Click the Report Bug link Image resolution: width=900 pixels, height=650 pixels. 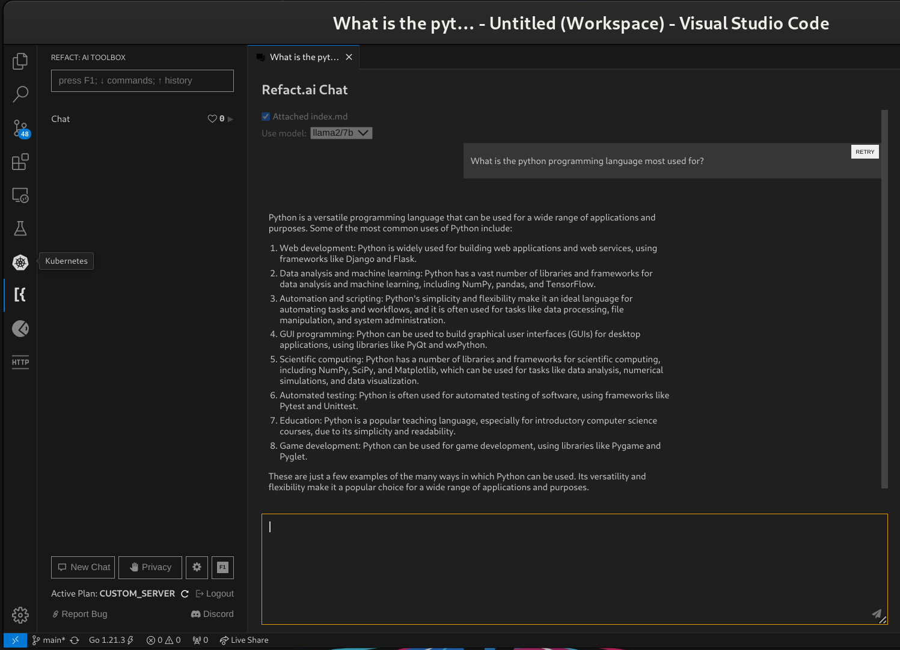click(x=79, y=614)
